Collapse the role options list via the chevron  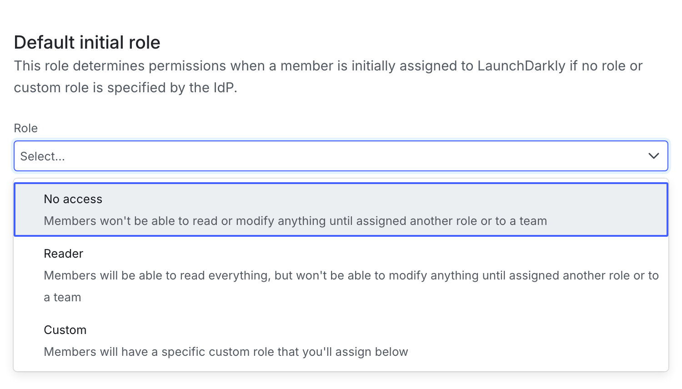click(653, 156)
